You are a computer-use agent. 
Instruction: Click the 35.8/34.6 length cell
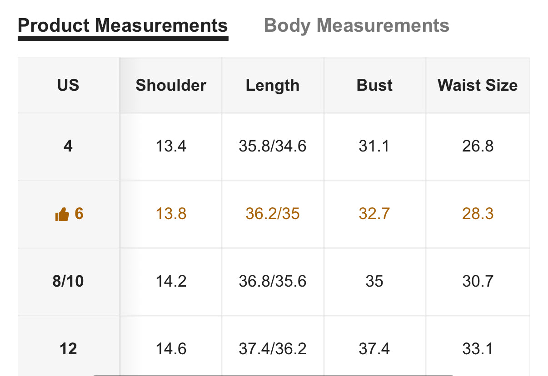[x=273, y=146]
